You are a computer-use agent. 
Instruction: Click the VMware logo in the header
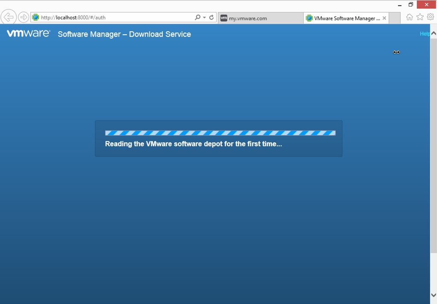click(x=28, y=34)
